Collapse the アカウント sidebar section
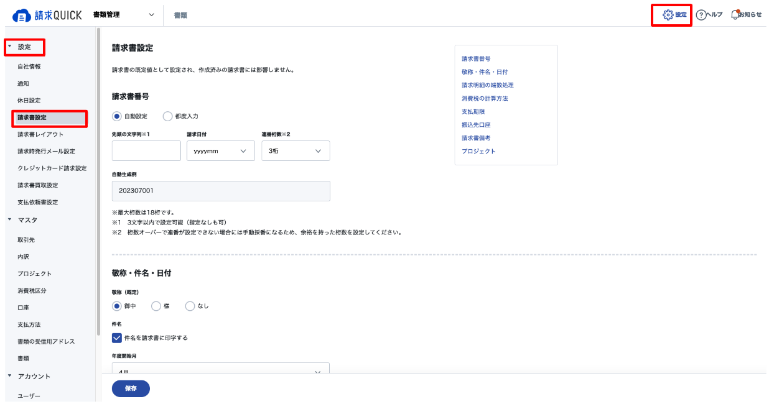Image resolution: width=769 pixels, height=409 pixels. 10,375
